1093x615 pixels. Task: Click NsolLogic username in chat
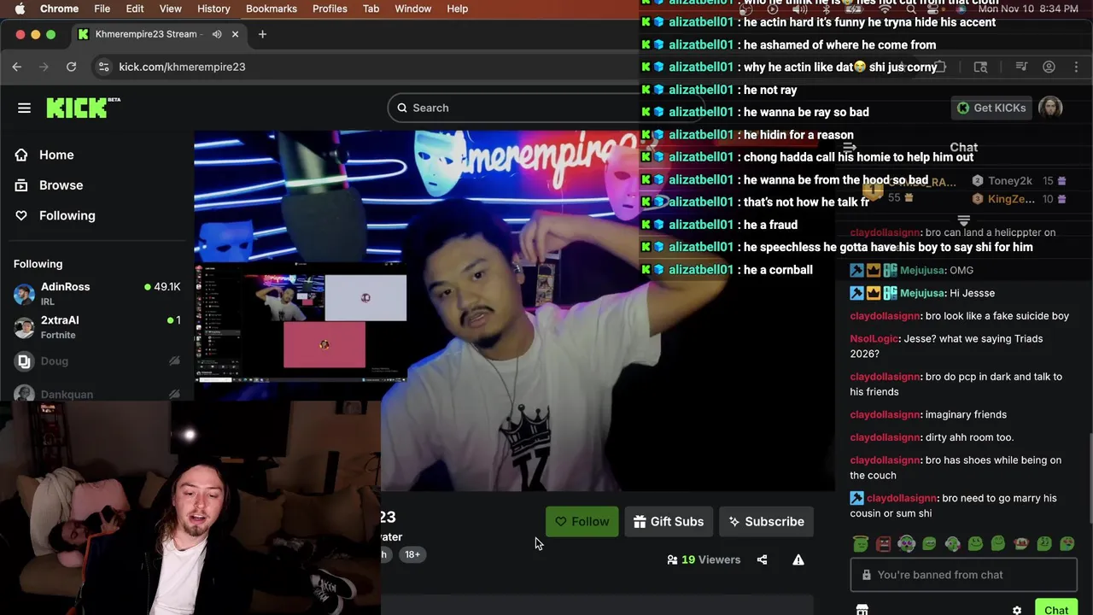tap(874, 338)
